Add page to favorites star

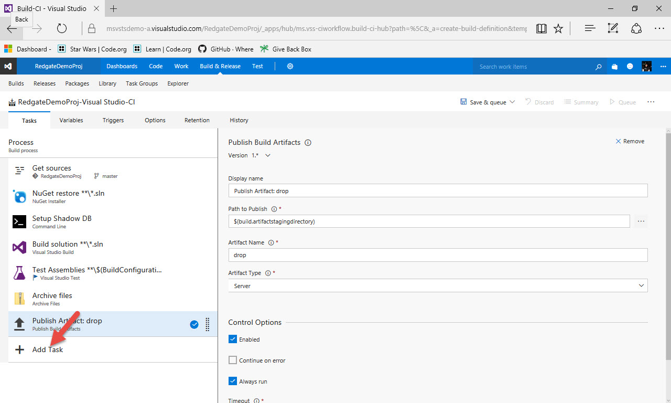coord(558,29)
